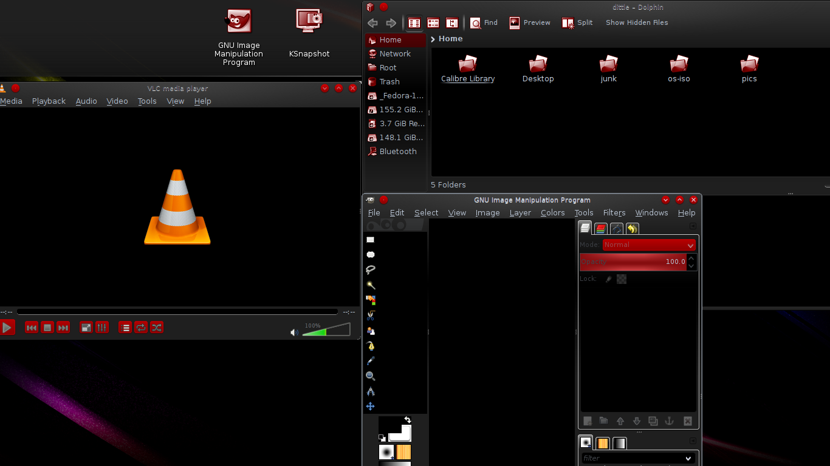Toggle VLC loop mode
The height and width of the screenshot is (466, 830).
pyautogui.click(x=141, y=328)
